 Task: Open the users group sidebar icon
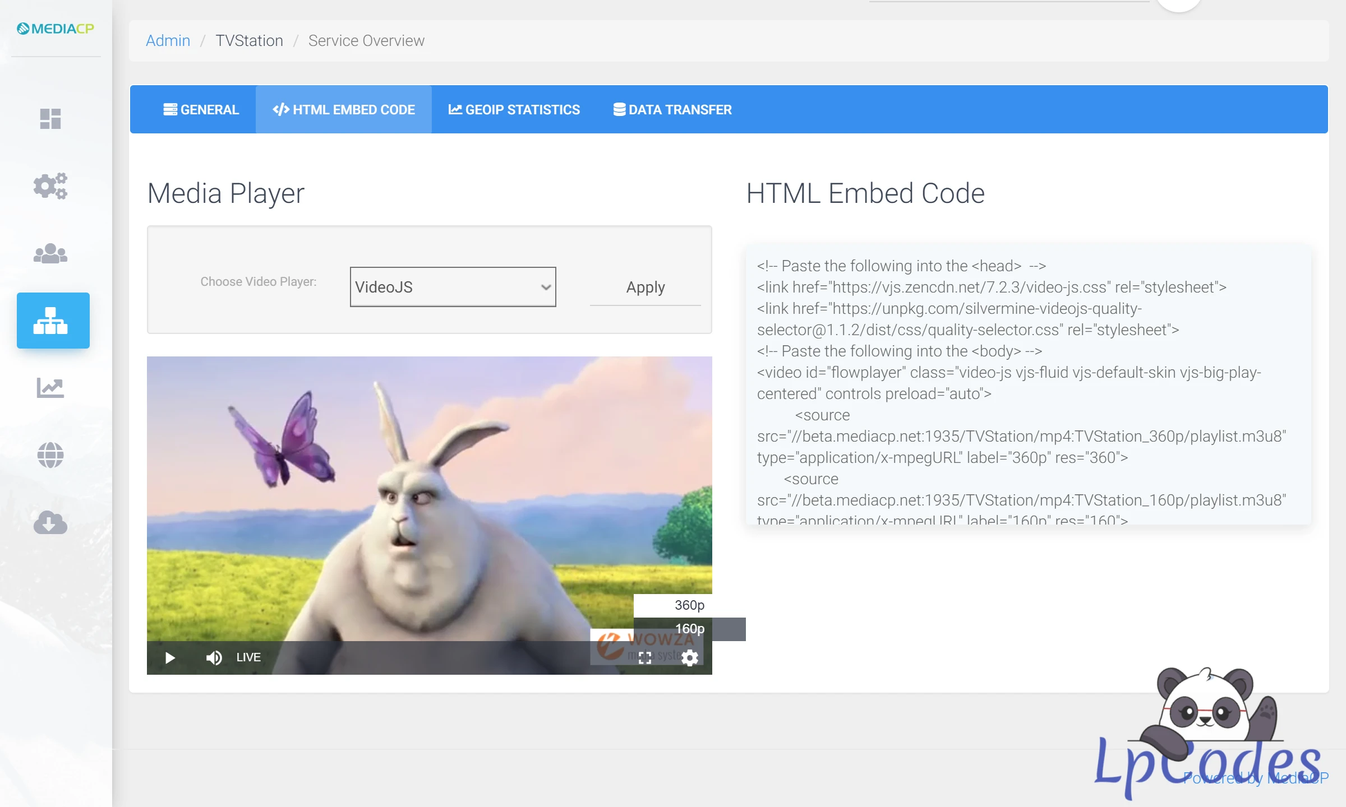pos(50,253)
